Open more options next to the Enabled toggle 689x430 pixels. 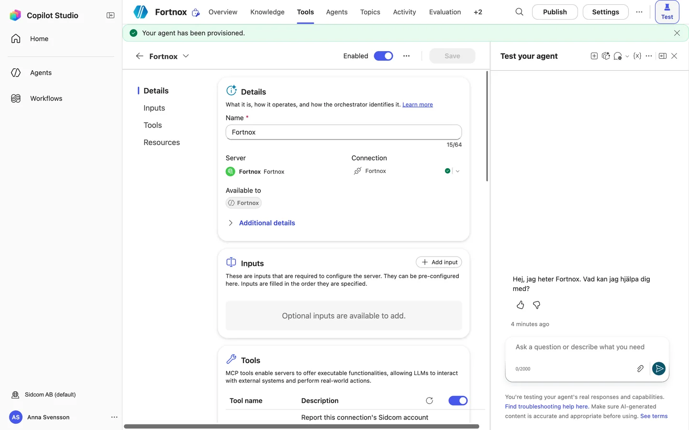coord(406,56)
